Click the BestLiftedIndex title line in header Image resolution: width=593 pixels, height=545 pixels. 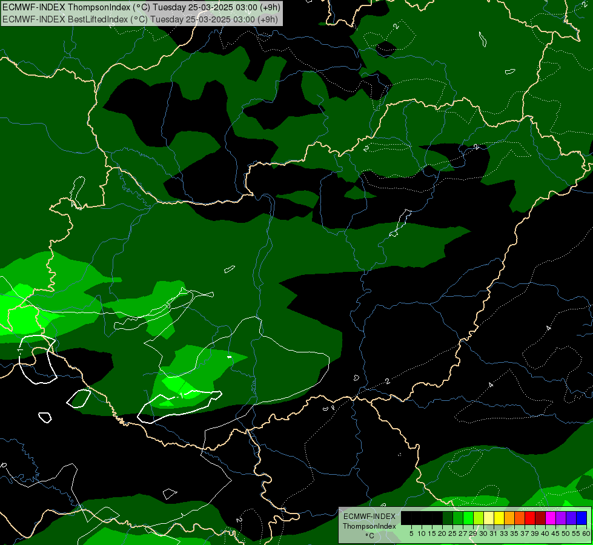(x=140, y=19)
